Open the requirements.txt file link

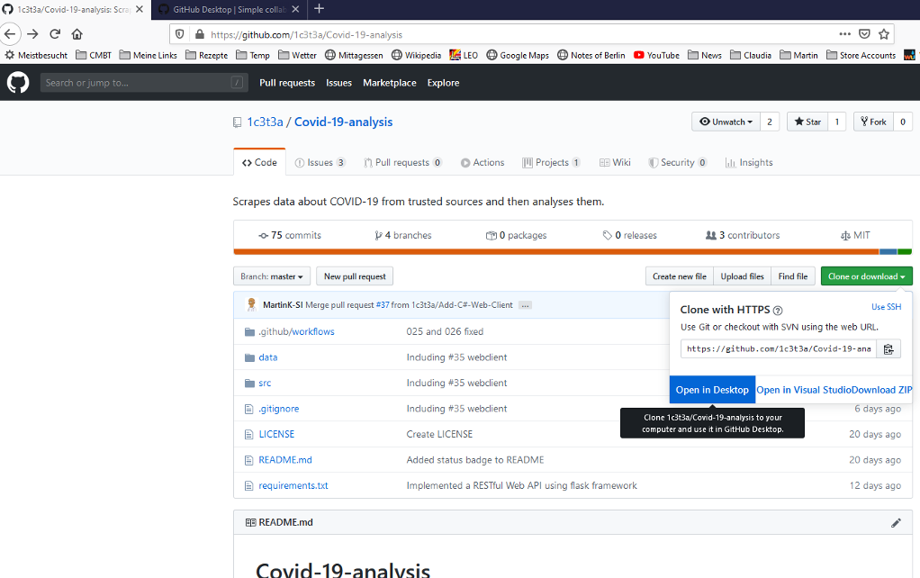coord(293,485)
